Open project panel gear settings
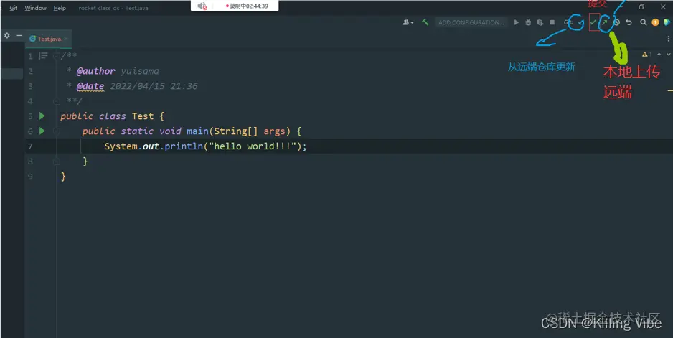The width and height of the screenshot is (673, 338). 7,36
